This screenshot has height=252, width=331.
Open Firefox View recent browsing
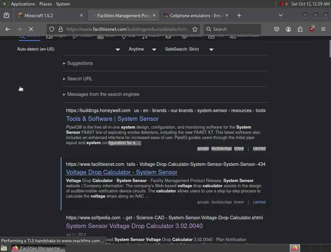6,16
